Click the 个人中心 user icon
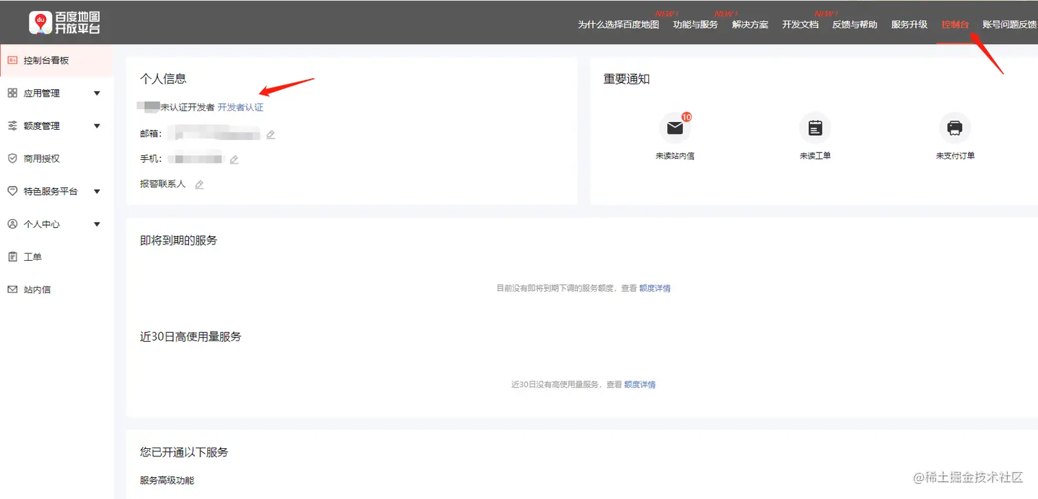 pyautogui.click(x=12, y=224)
